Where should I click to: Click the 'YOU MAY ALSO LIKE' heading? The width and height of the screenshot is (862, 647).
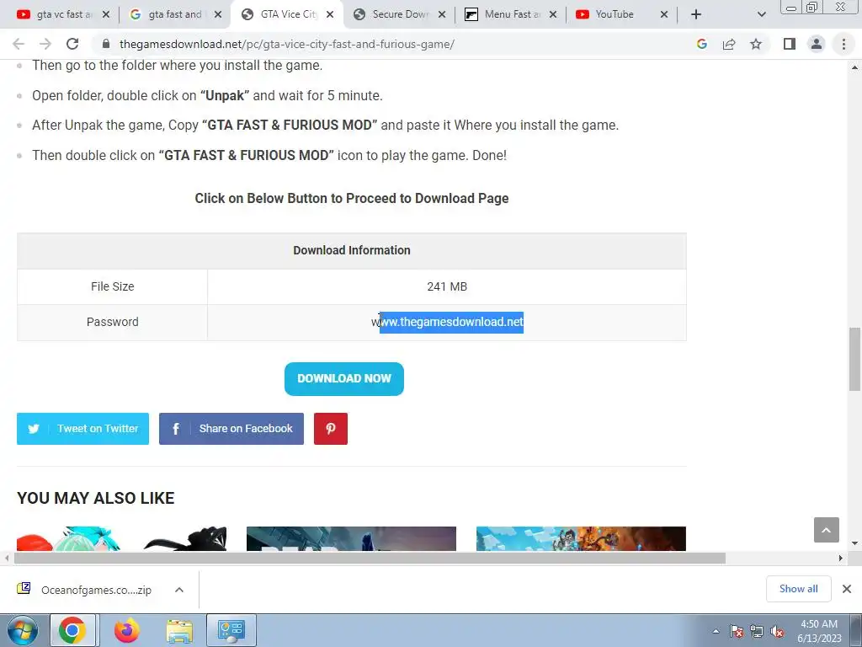click(96, 498)
